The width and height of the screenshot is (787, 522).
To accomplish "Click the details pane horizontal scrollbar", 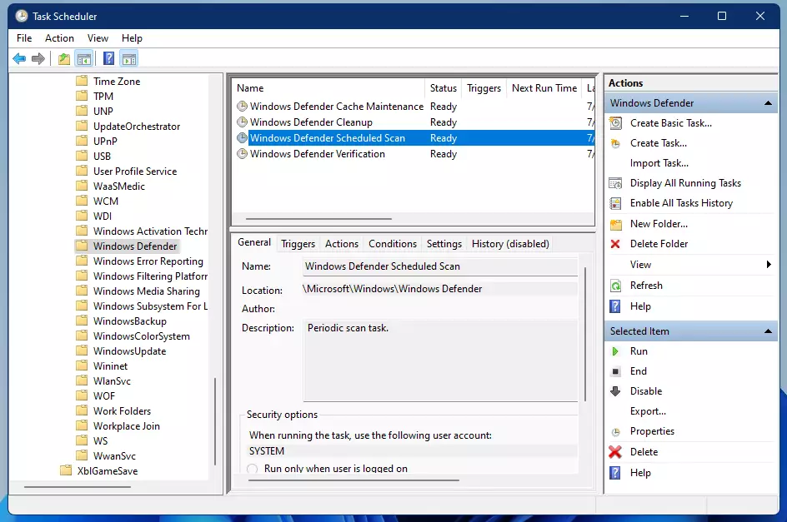I will 353,480.
